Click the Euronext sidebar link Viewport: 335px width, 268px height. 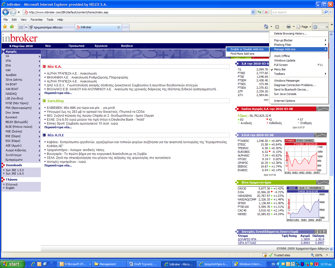coord(12,117)
